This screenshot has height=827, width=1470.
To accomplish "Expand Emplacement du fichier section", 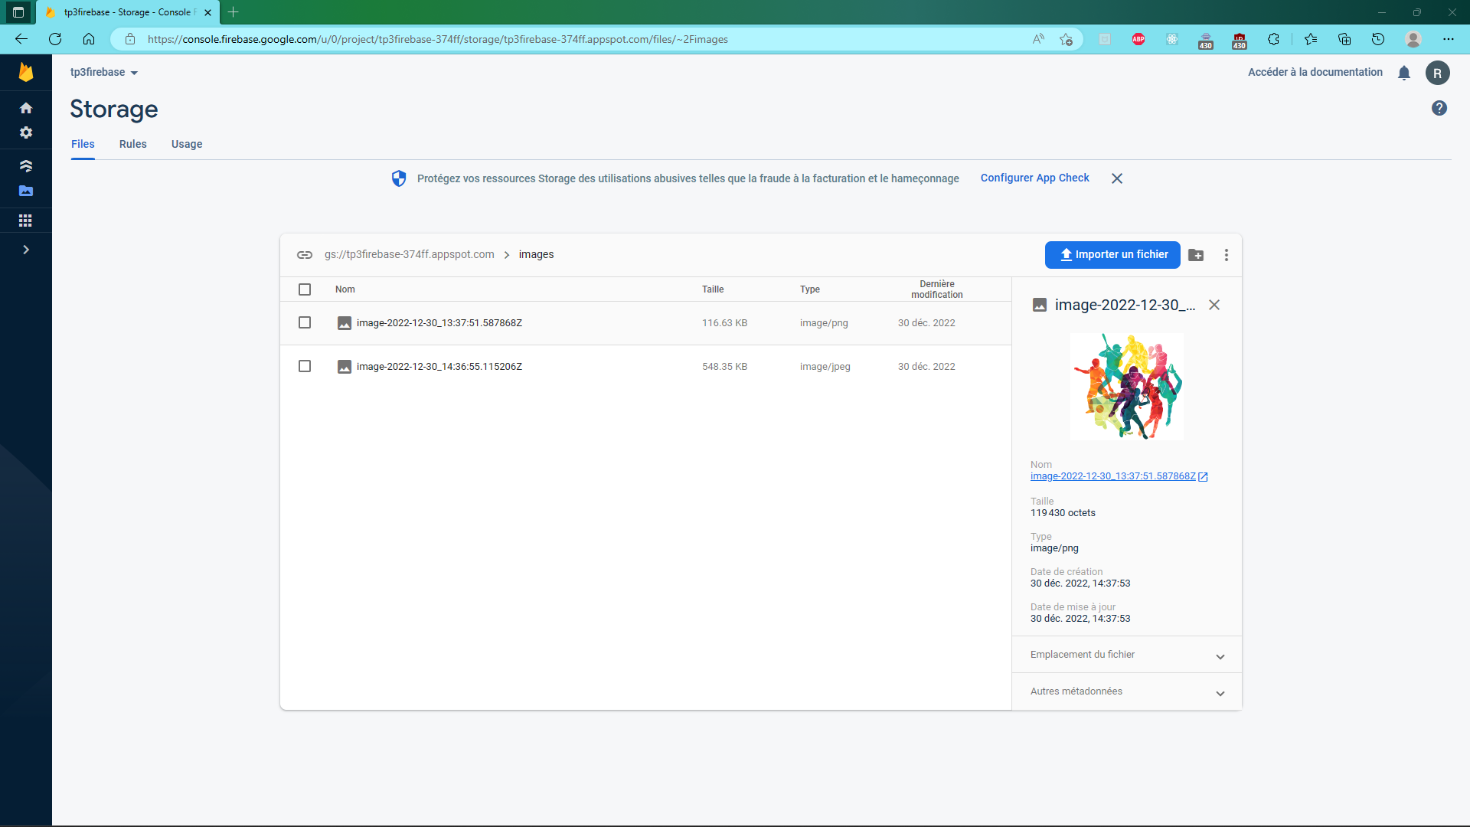I will coord(1126,655).
